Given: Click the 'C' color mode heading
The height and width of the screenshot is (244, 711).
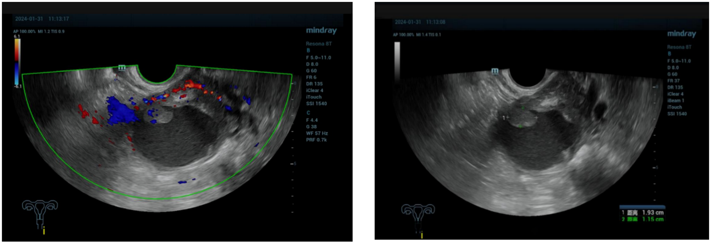Looking at the screenshot, I should click(308, 113).
